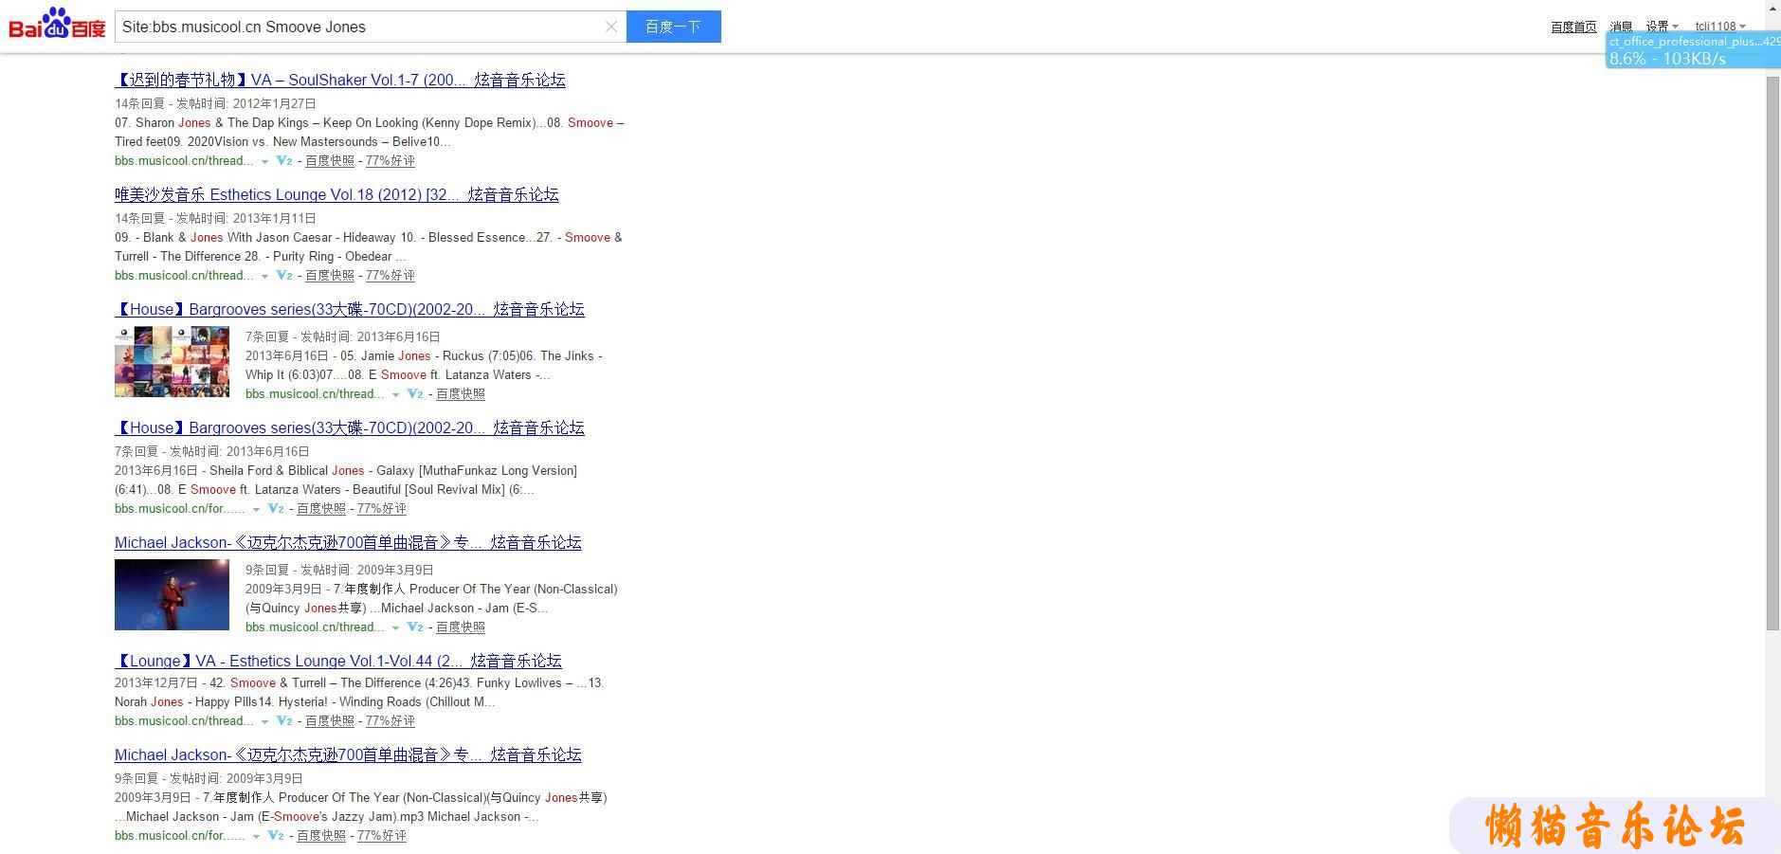Expand URL arrow beside the Jamie Jones Ruckus snippet
This screenshot has width=1781, height=854.
click(395, 395)
